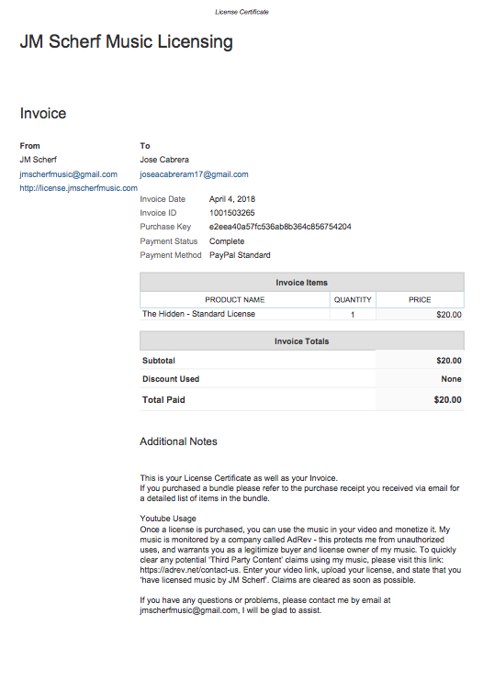483x681 pixels.
Task: Click the PayPal Standard payment method text
Action: click(240, 255)
